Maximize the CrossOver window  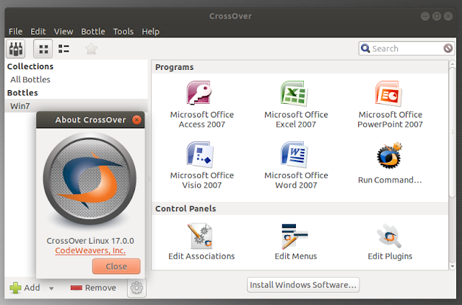436,16
